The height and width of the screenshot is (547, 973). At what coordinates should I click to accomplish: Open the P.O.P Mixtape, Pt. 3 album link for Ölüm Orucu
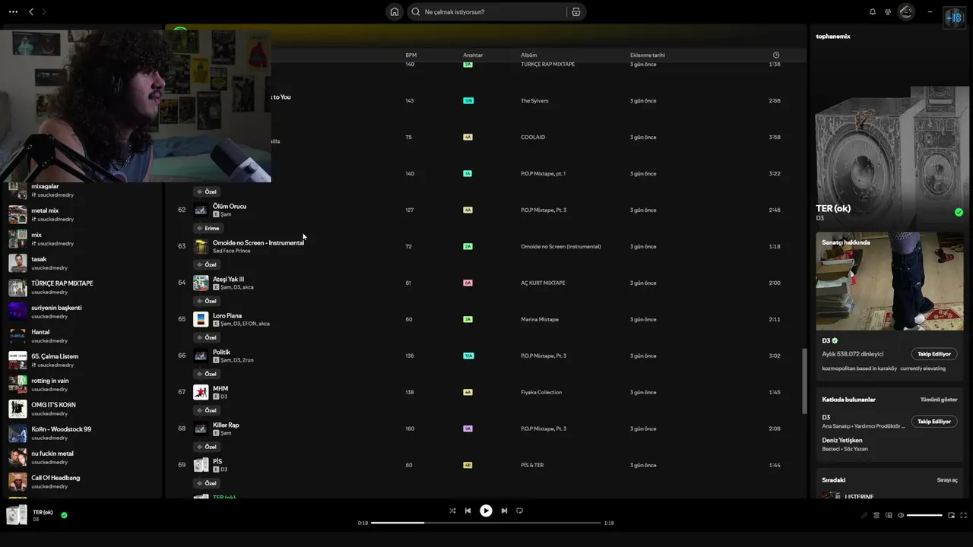point(544,210)
